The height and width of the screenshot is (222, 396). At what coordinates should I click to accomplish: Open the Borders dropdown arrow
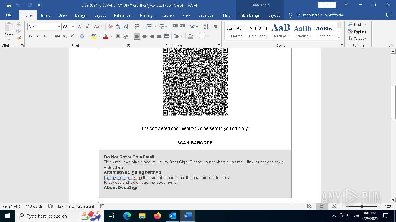pos(208,36)
